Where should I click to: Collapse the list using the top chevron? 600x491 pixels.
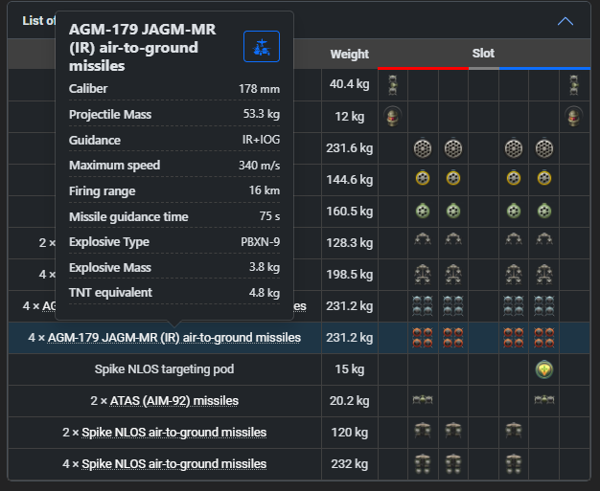tap(565, 21)
